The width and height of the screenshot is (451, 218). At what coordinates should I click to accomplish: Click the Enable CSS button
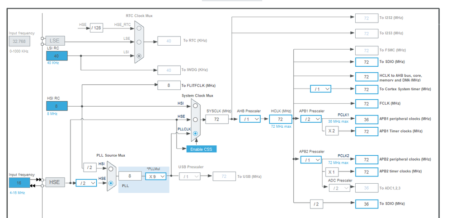pyautogui.click(x=202, y=149)
